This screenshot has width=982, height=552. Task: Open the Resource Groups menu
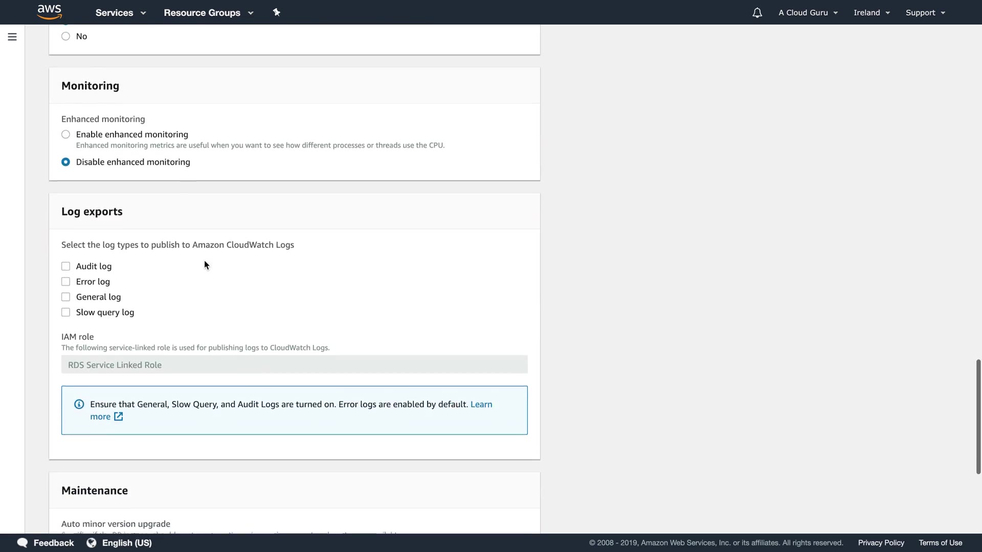[208, 13]
